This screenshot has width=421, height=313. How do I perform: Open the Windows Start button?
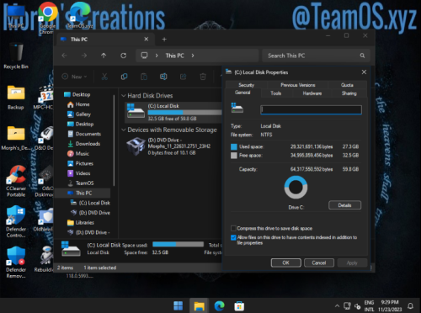pyautogui.click(x=178, y=305)
